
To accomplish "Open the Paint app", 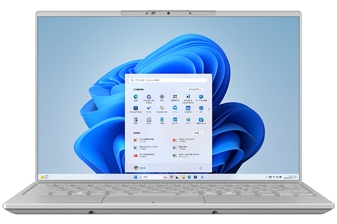I will click(x=188, y=119).
